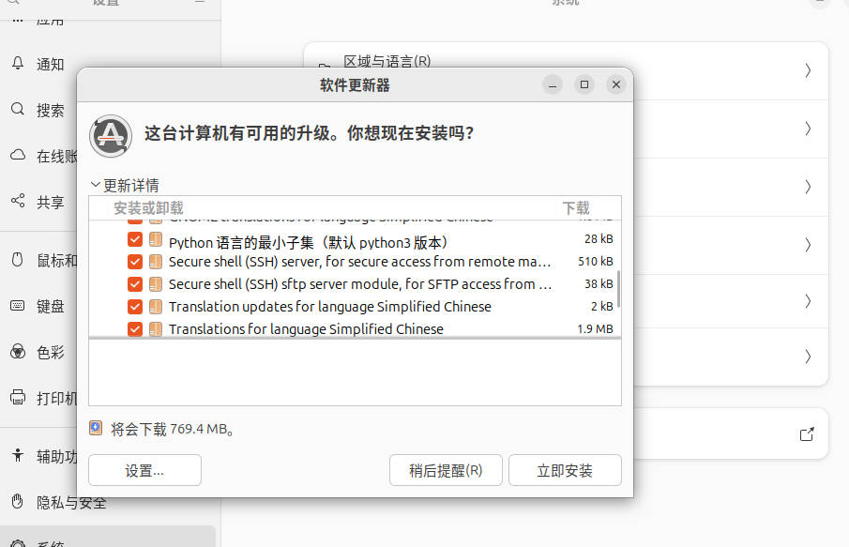The image size is (849, 547).
Task: Collapse the 更新详情 section
Action: click(x=96, y=185)
